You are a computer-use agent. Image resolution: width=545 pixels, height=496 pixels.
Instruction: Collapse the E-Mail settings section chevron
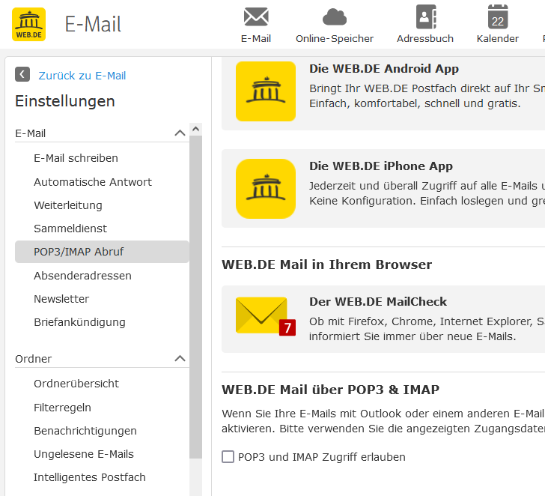click(x=180, y=133)
